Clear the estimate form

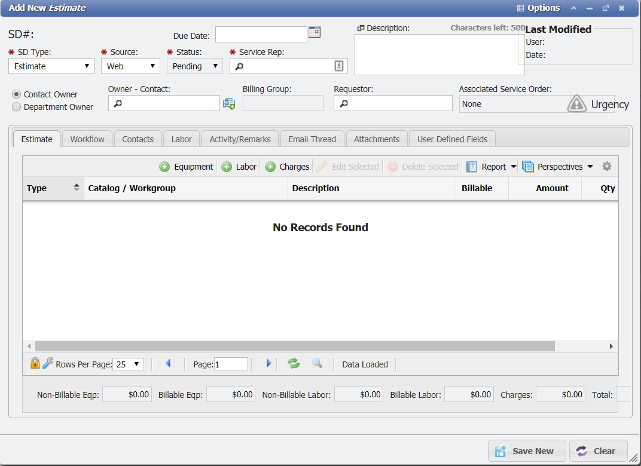pyautogui.click(x=599, y=450)
